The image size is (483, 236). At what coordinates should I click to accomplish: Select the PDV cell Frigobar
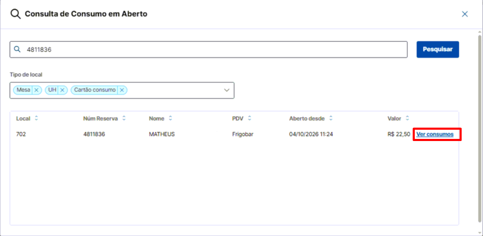point(243,134)
